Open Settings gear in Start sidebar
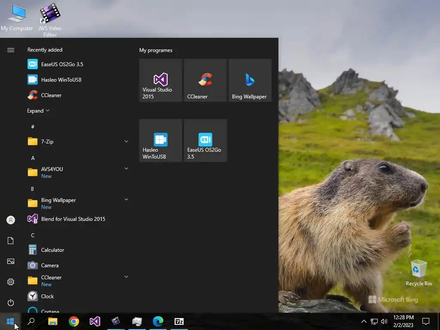Screen dimensions: 440x330 (x=11, y=282)
